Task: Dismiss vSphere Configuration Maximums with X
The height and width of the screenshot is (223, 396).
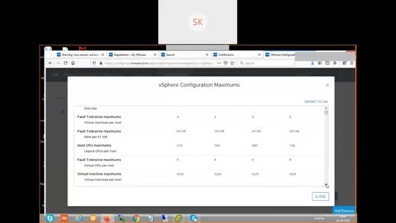Action: click(327, 85)
